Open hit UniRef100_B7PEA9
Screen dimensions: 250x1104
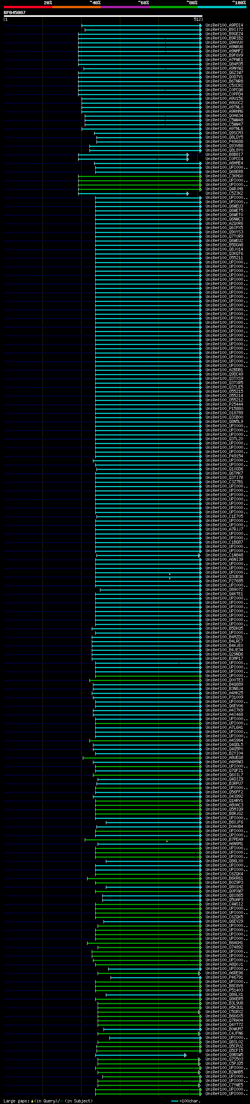[x=224, y=840]
